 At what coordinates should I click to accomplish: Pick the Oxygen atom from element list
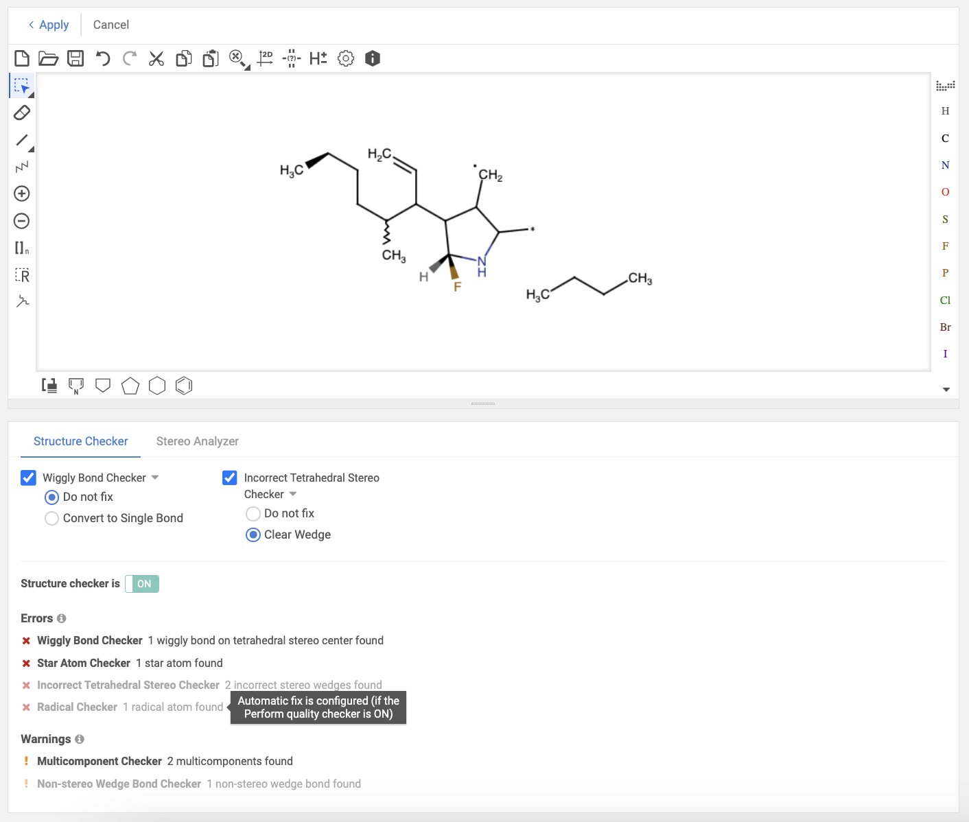click(x=945, y=192)
